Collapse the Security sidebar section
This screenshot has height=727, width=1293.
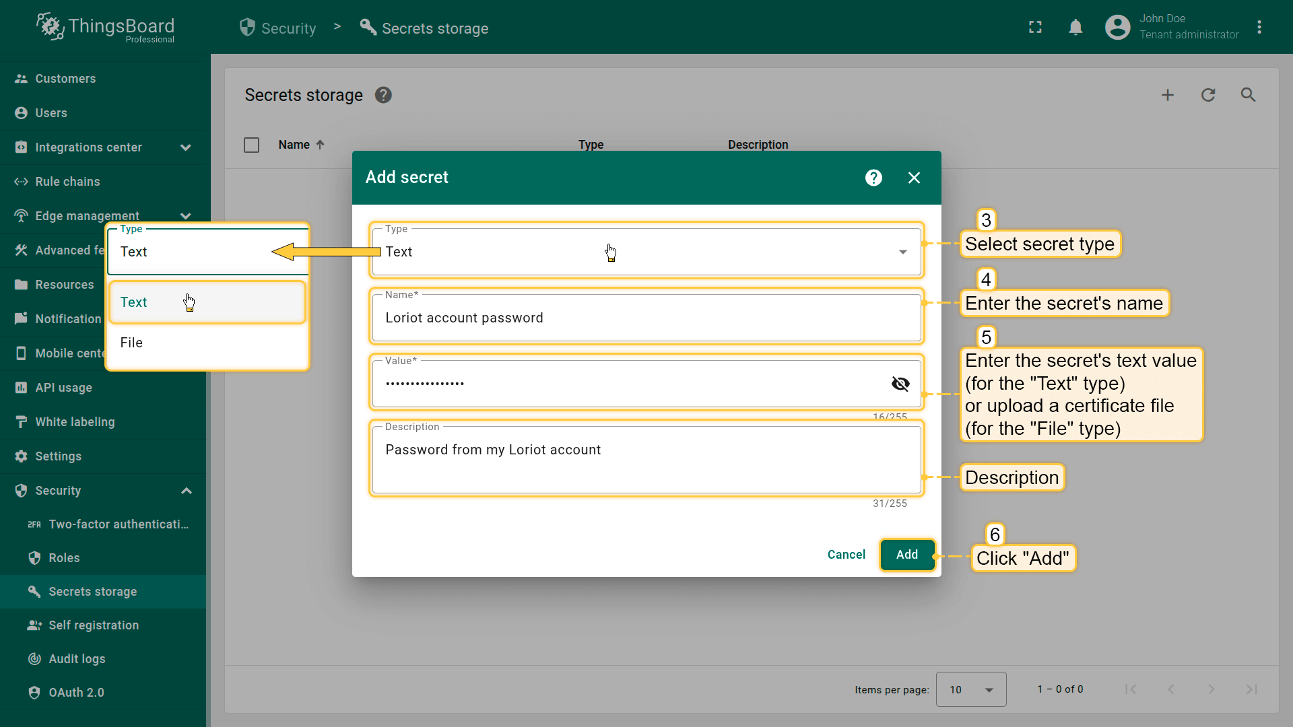tap(187, 491)
